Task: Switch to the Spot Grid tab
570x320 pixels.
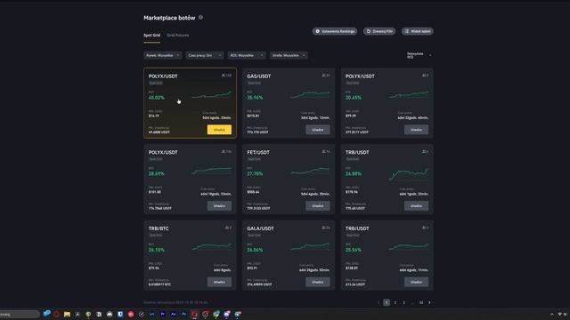Action: [152, 36]
